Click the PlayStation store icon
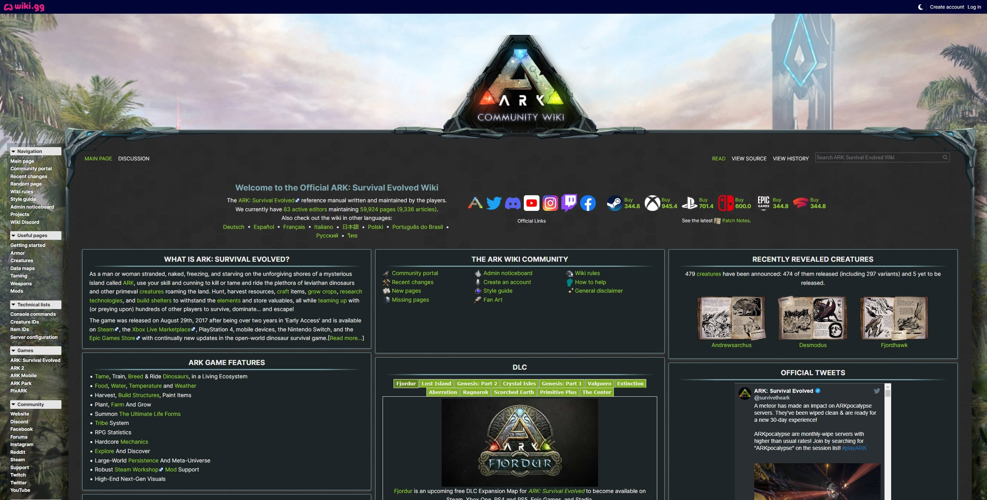Image resolution: width=987 pixels, height=500 pixels. pos(689,203)
